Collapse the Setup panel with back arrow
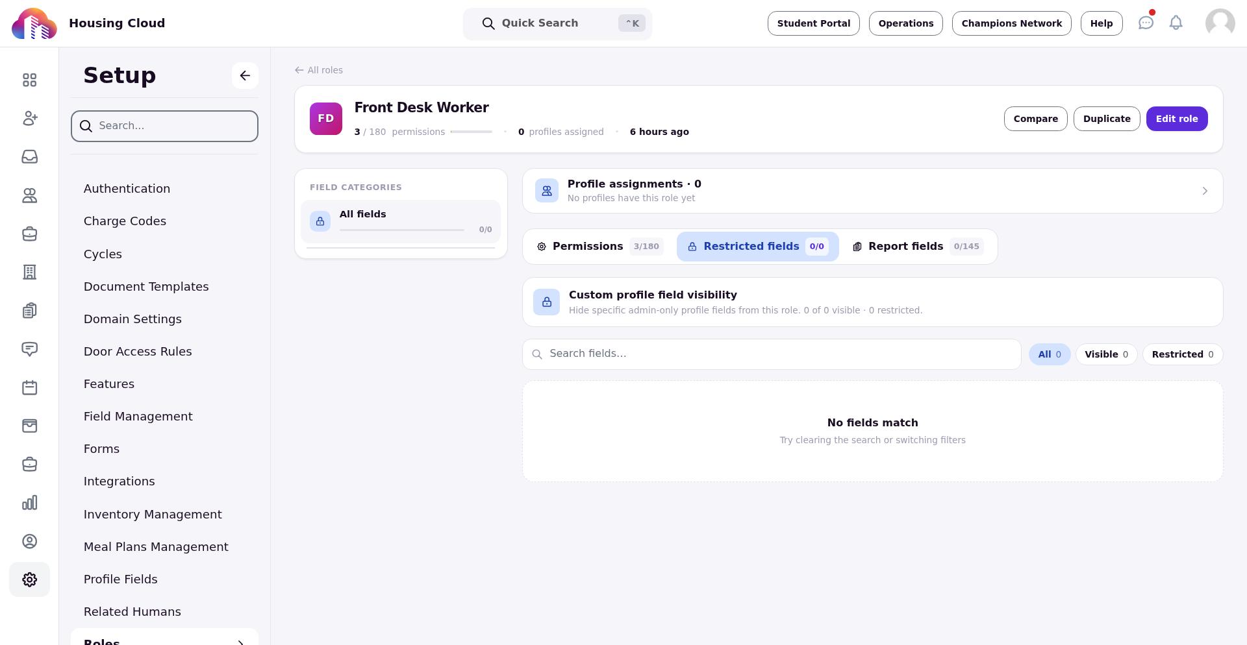The height and width of the screenshot is (645, 1247). pyautogui.click(x=245, y=76)
